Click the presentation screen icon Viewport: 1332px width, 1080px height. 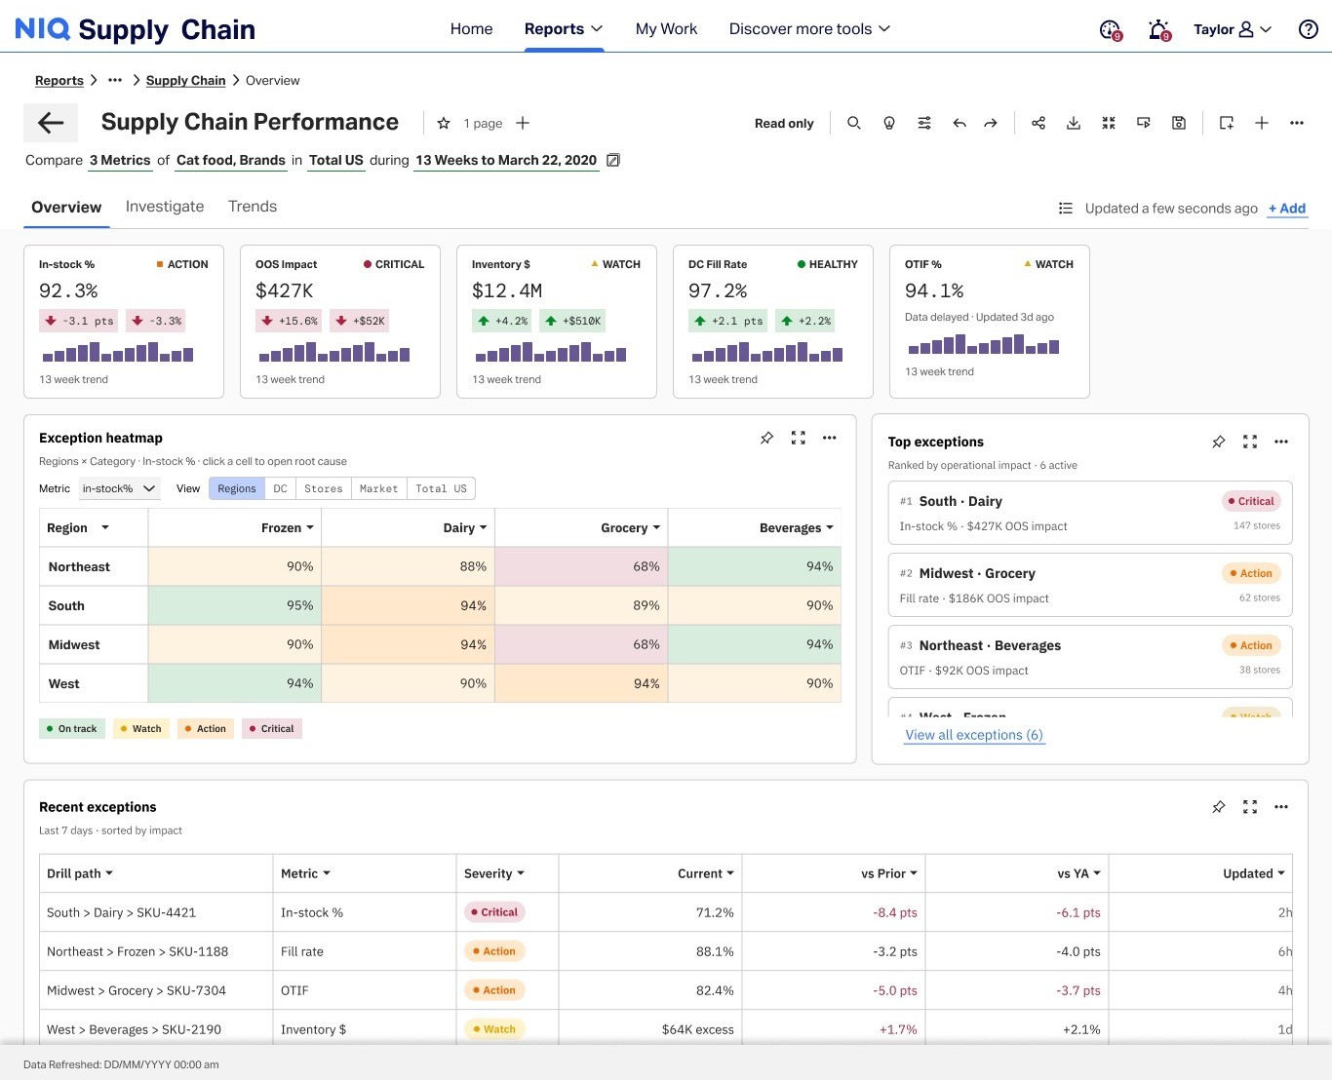1144,123
